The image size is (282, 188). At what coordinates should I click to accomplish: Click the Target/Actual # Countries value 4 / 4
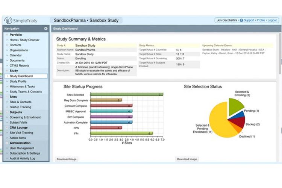179,50
